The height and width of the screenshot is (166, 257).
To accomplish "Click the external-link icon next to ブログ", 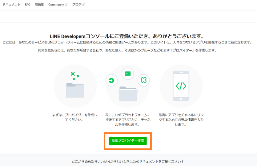I will click(83, 5).
